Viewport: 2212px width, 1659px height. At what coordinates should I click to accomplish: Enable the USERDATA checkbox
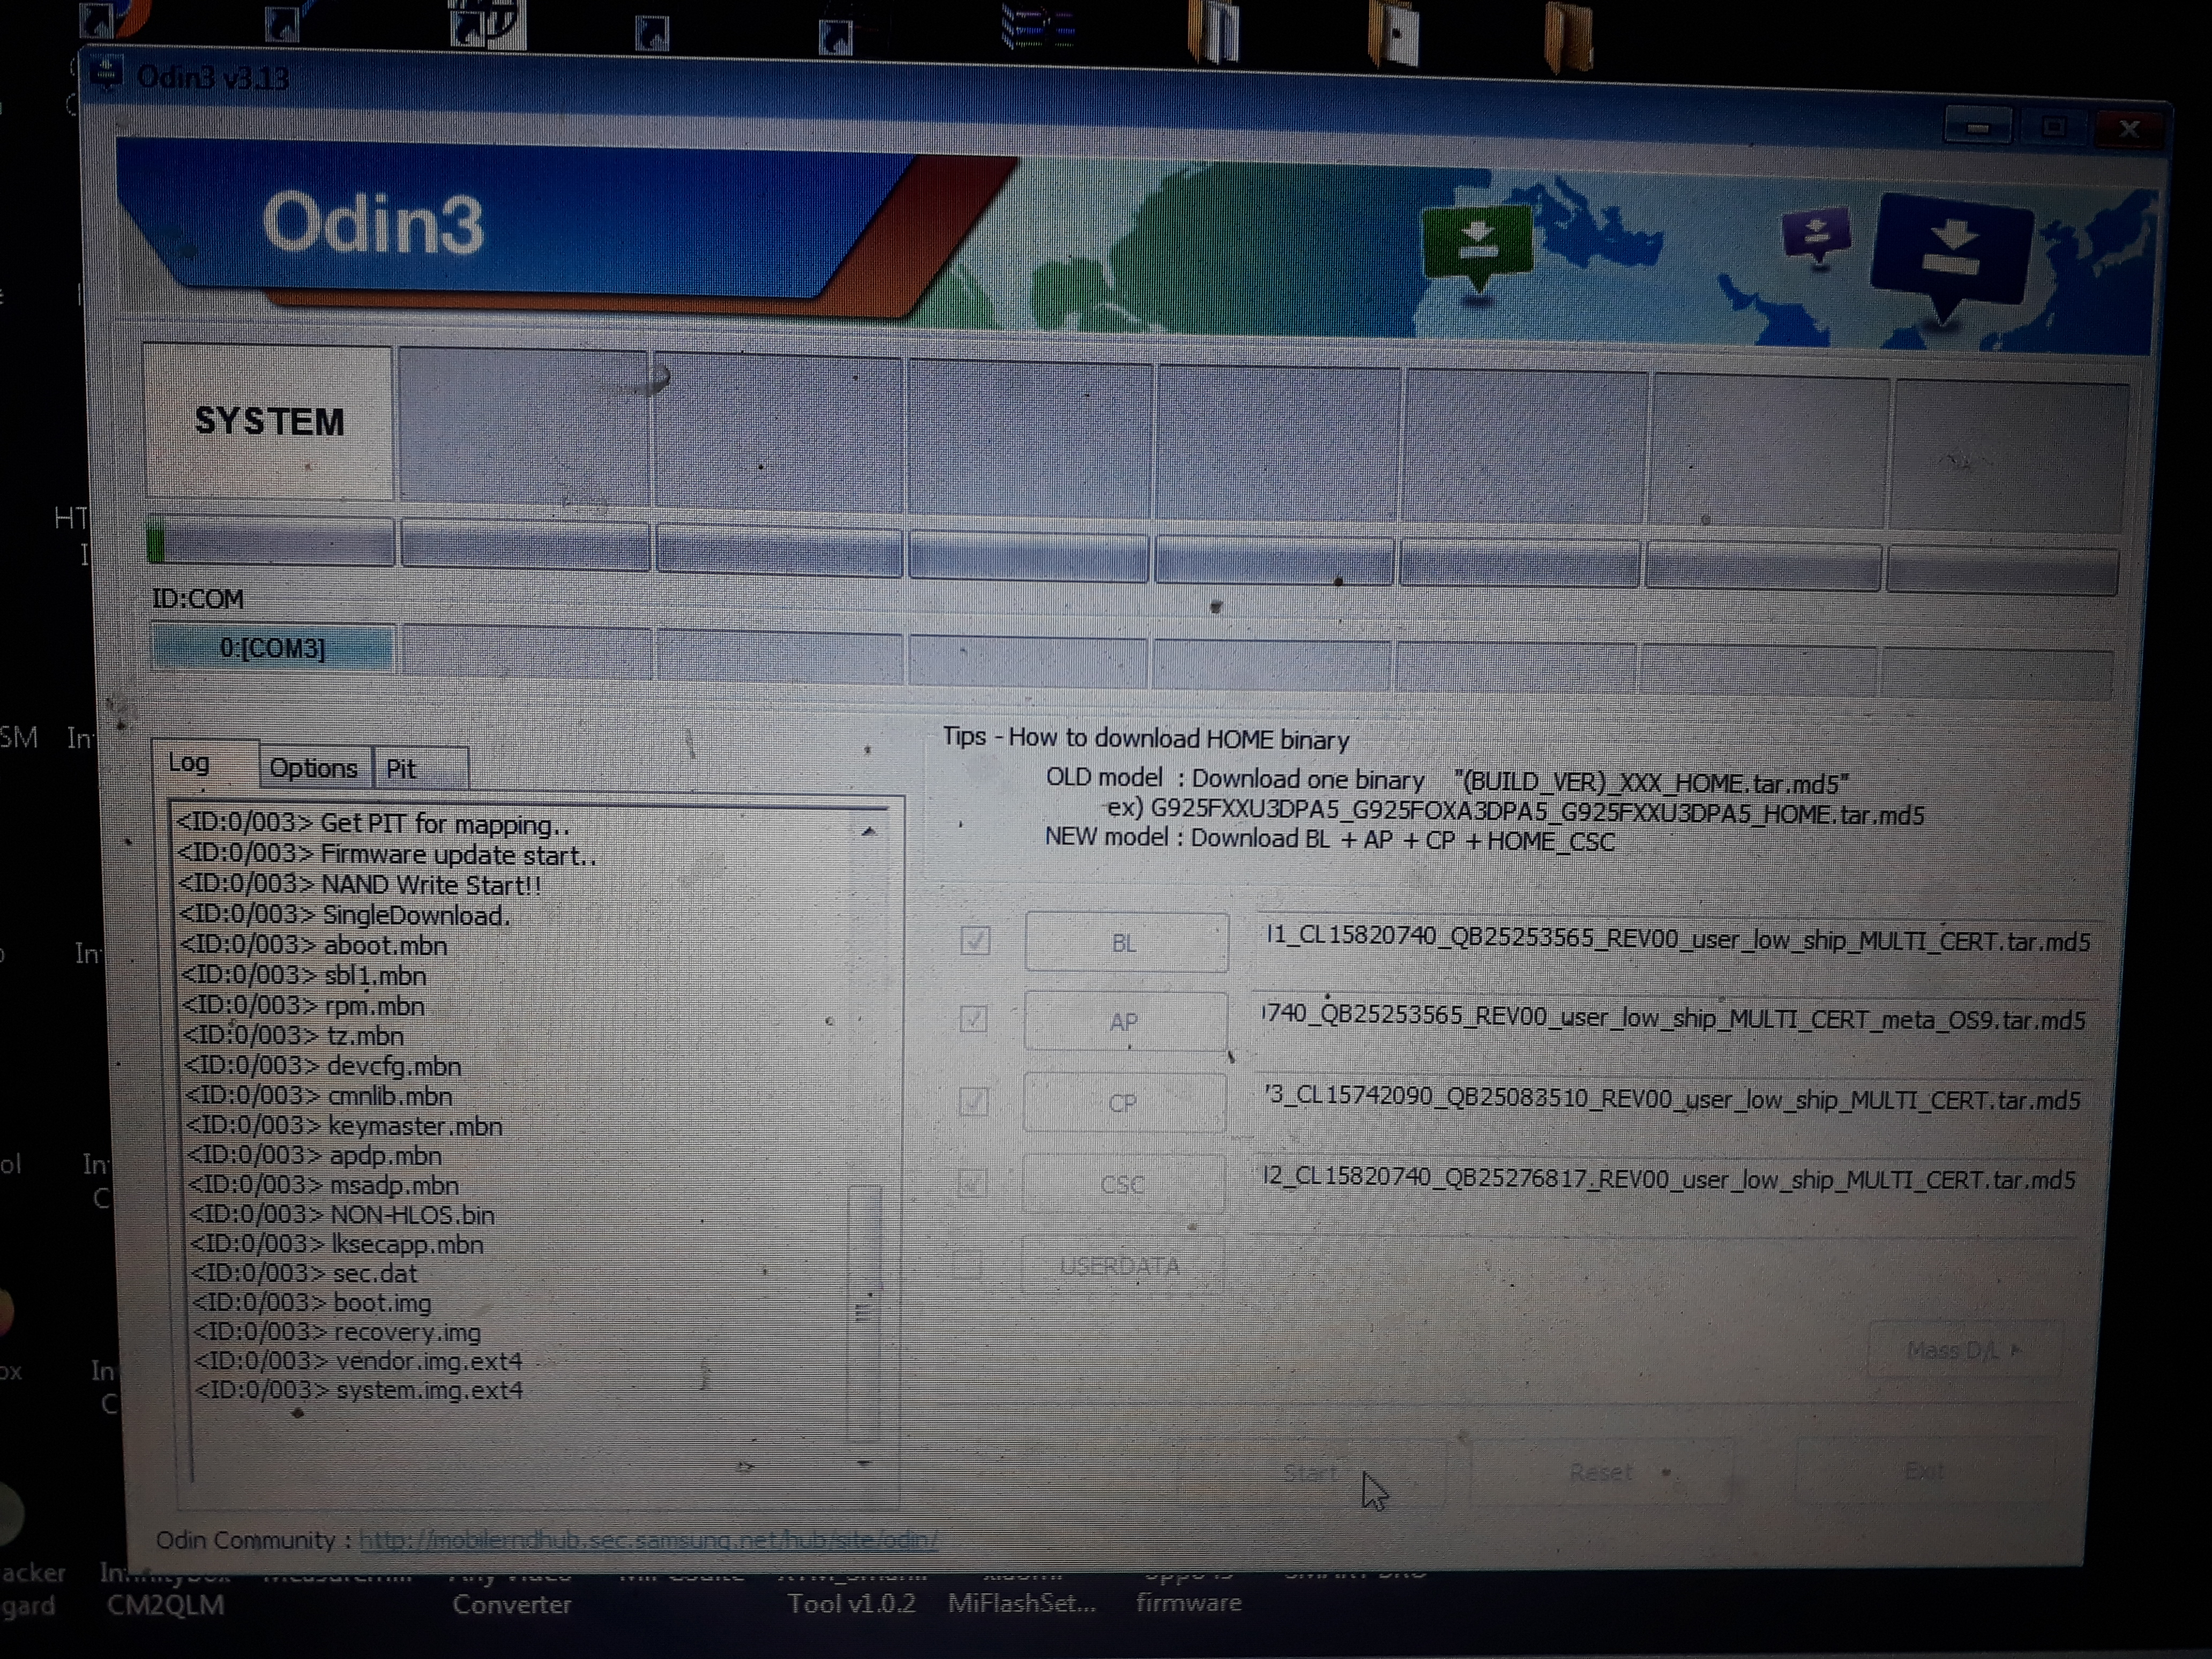(x=967, y=1265)
